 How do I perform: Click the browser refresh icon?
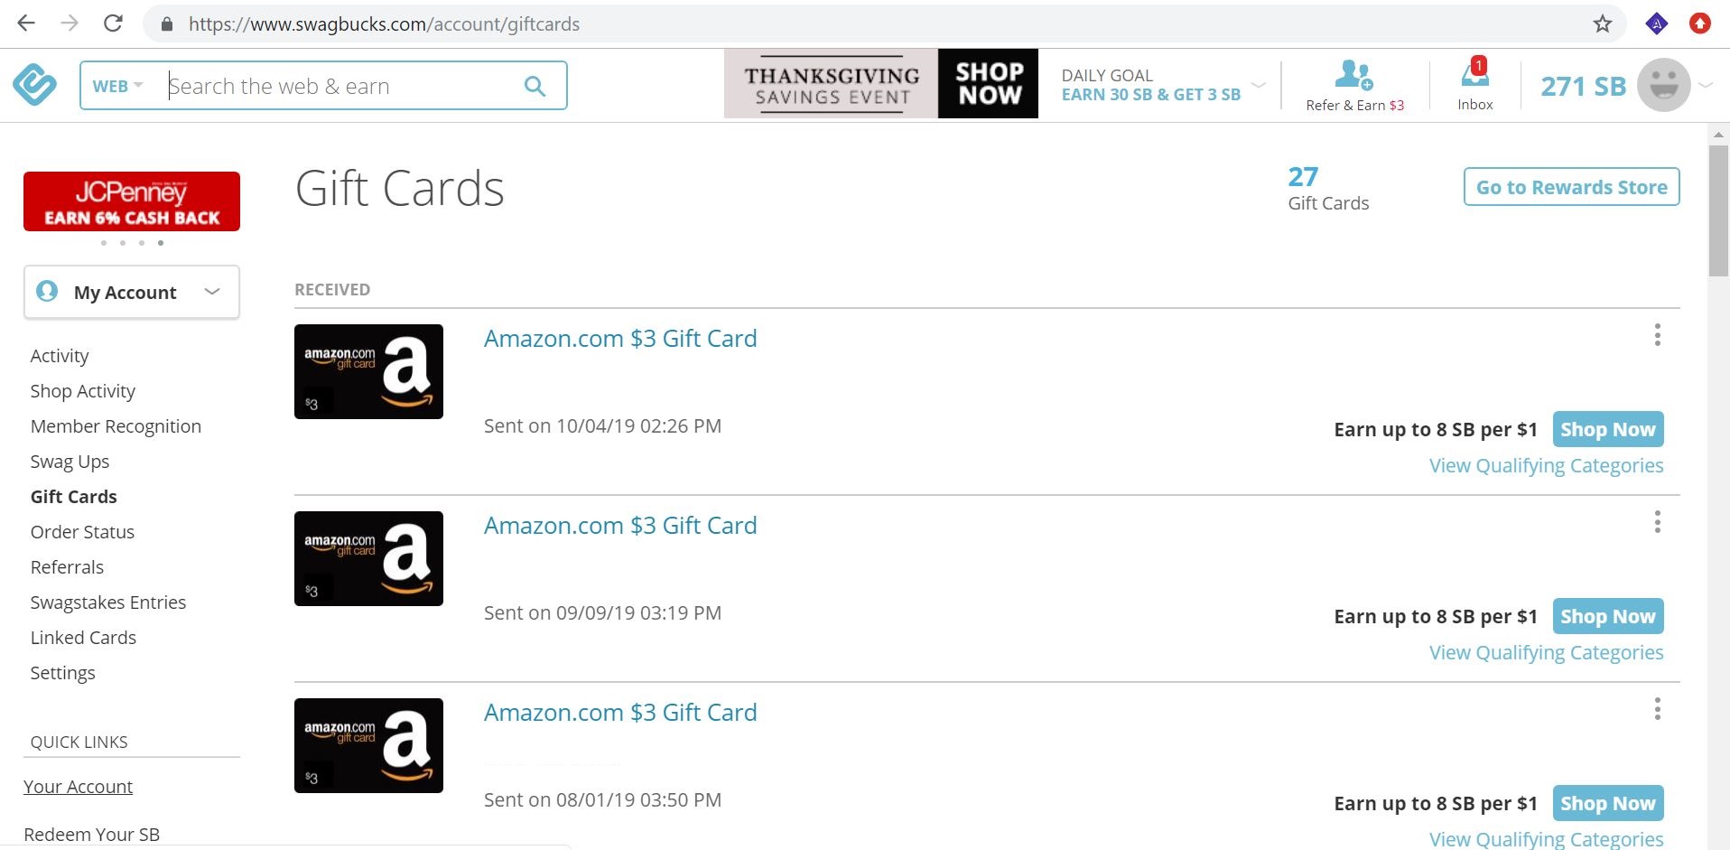[x=113, y=23]
